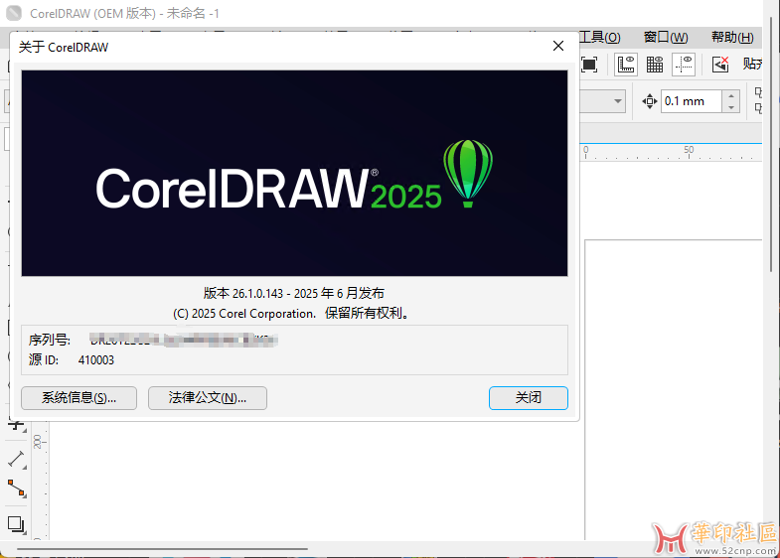Viewport: 780px width, 558px height.
Task: Select the Drop Shadow tool in the toolbox
Action: pyautogui.click(x=17, y=524)
